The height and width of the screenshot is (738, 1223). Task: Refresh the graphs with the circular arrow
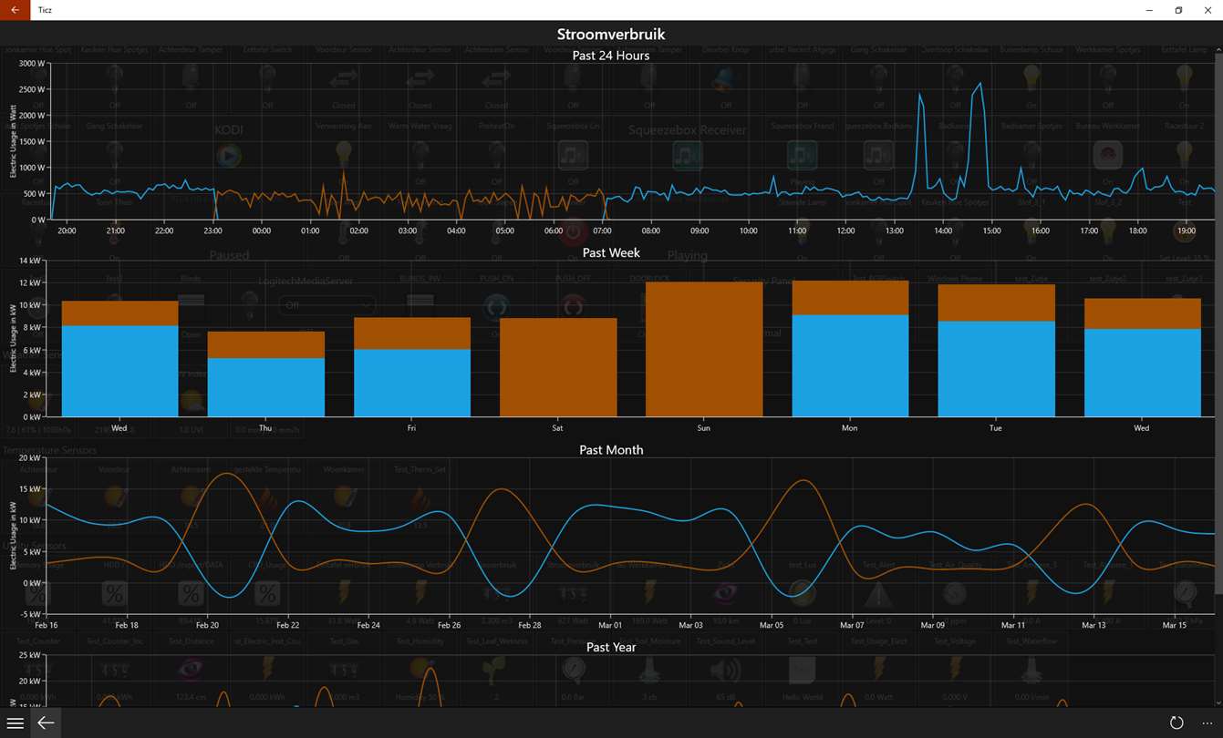pyautogui.click(x=1176, y=723)
